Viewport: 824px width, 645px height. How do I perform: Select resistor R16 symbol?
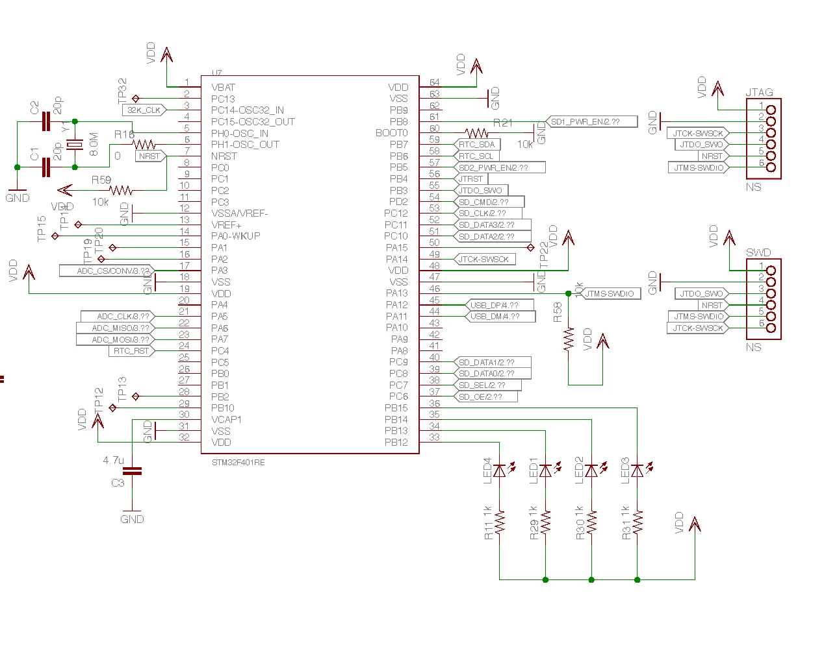click(x=144, y=145)
